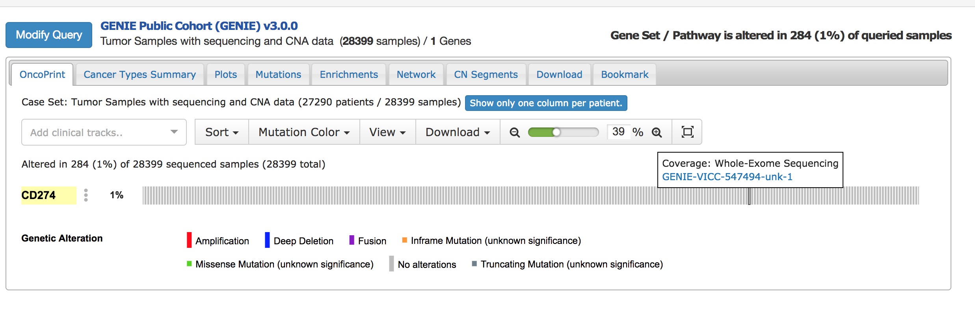Click the Coverage: Whole-Exome Sequencing tooltip text
975x321 pixels.
750,163
